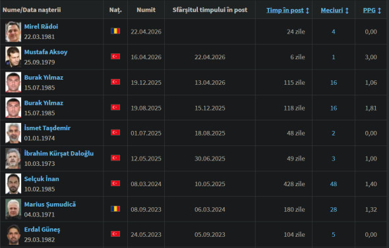Viewport: 389px width, 248px height.
Task: Open Marius Șumudică's profile link
Action: click(50, 205)
